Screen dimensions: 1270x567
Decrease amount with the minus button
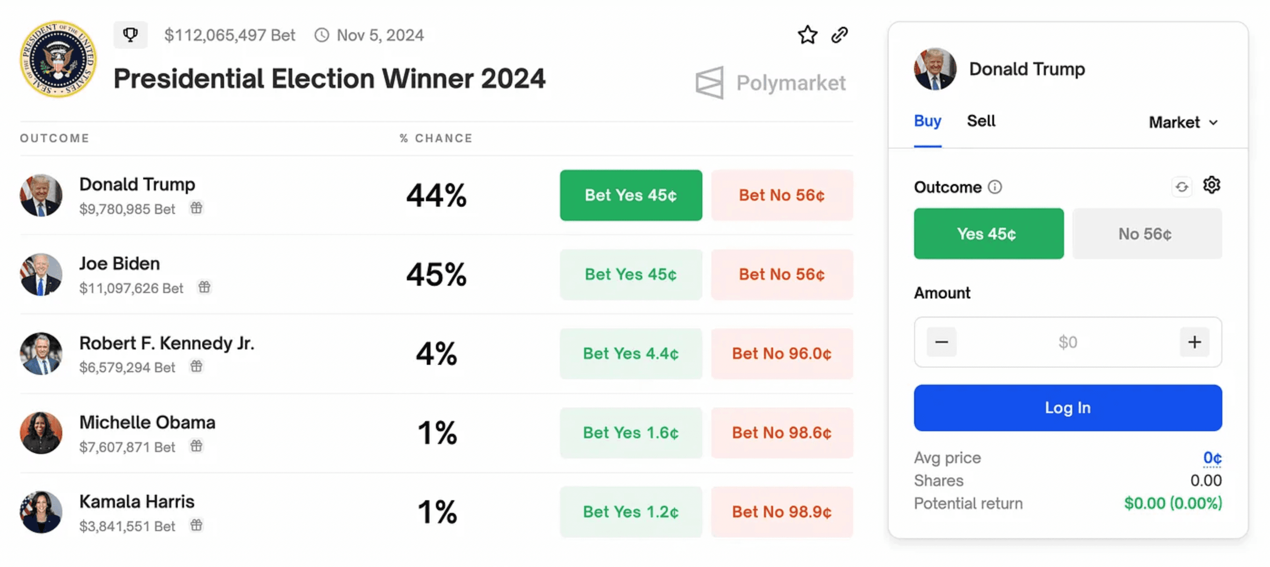click(941, 341)
